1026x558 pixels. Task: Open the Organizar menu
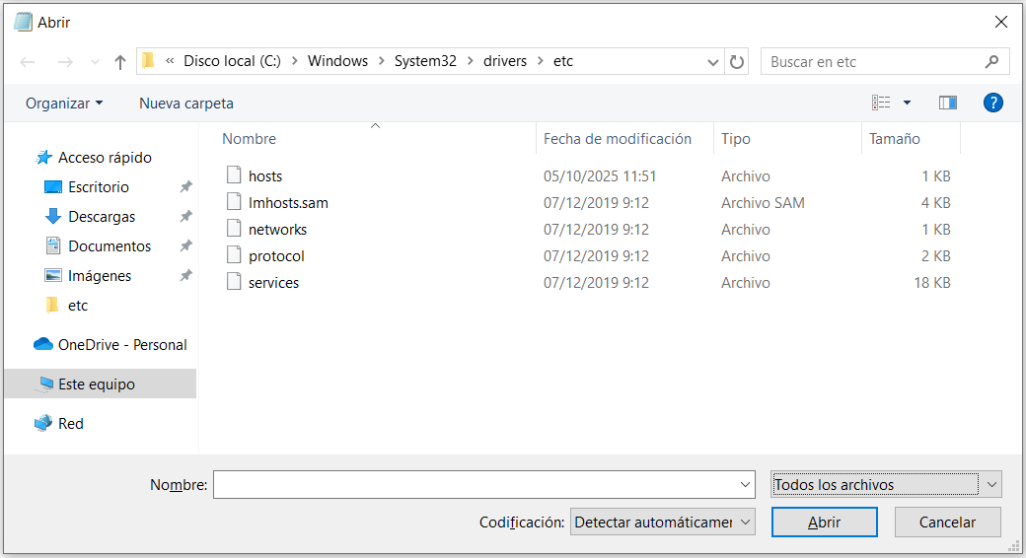pyautogui.click(x=63, y=104)
